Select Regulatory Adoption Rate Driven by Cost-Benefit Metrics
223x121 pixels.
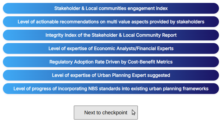click(x=111, y=62)
